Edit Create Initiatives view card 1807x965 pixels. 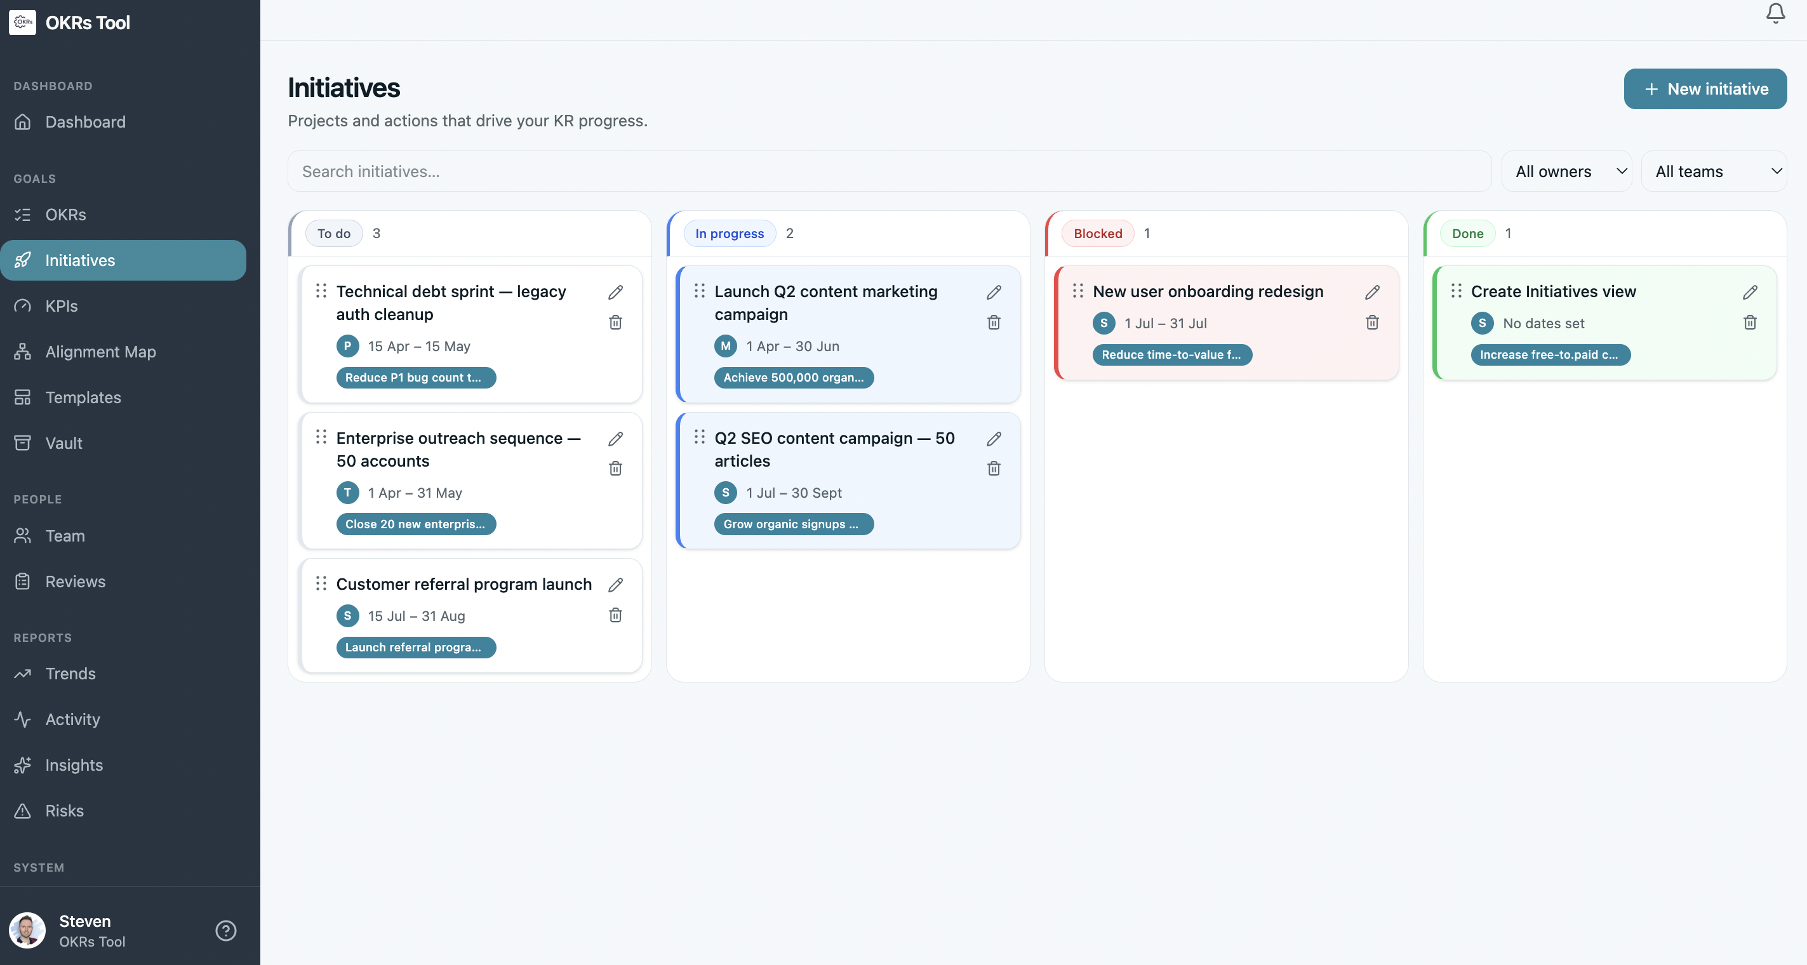(1749, 293)
